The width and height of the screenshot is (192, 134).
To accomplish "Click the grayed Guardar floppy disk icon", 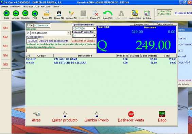I will click(83, 13).
